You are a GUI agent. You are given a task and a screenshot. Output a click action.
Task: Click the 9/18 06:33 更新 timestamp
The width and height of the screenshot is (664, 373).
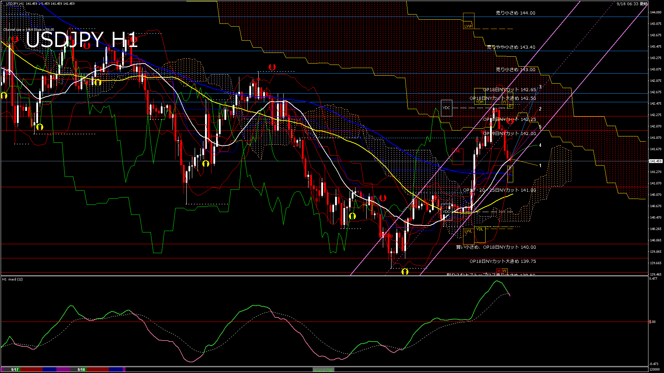pos(632,4)
